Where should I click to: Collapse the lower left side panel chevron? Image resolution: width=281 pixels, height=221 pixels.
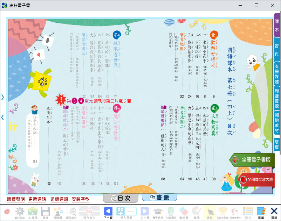pos(3,117)
